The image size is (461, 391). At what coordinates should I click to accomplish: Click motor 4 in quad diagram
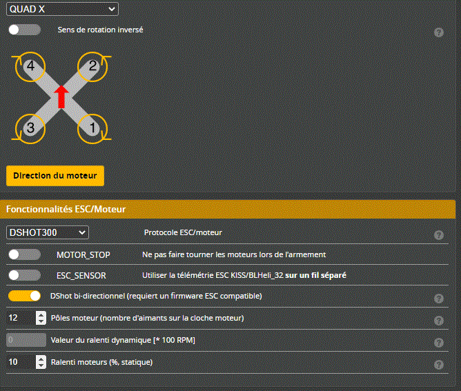click(x=30, y=66)
